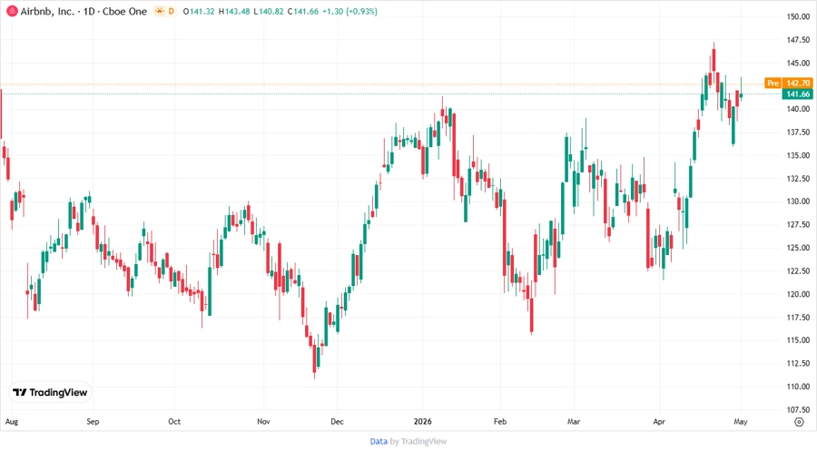Click the Sep label on time axis
Viewport: 817px width, 452px height.
click(93, 422)
